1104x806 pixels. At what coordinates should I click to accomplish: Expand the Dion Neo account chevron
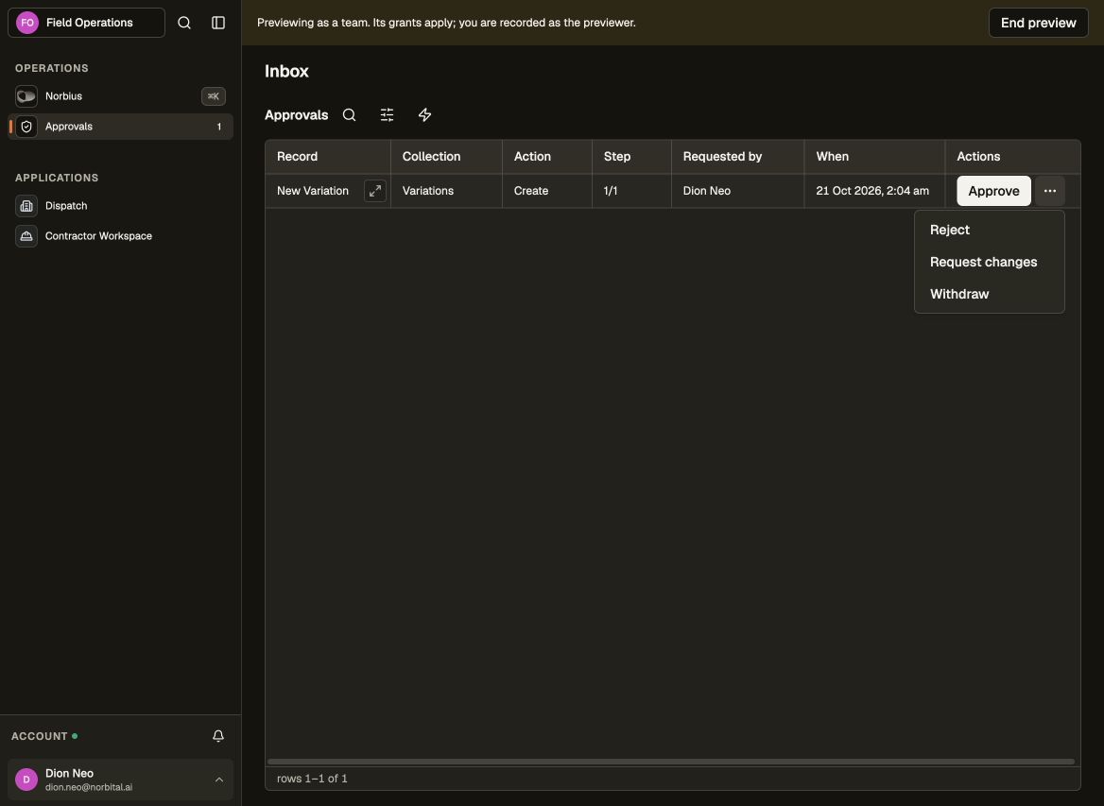219,780
